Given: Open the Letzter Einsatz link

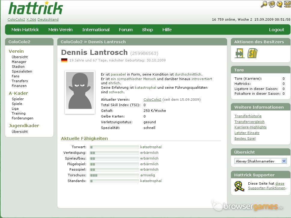Looking at the screenshot, I should [247, 133].
